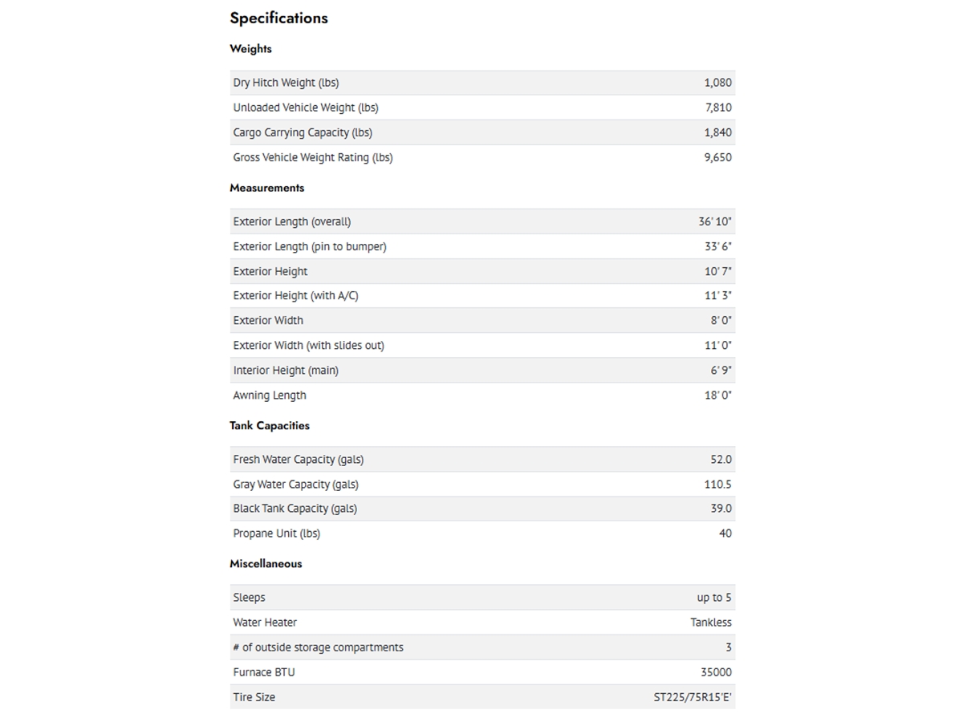The image size is (963, 722).
Task: Click Exterior Length (overall) label
Action: tap(291, 221)
